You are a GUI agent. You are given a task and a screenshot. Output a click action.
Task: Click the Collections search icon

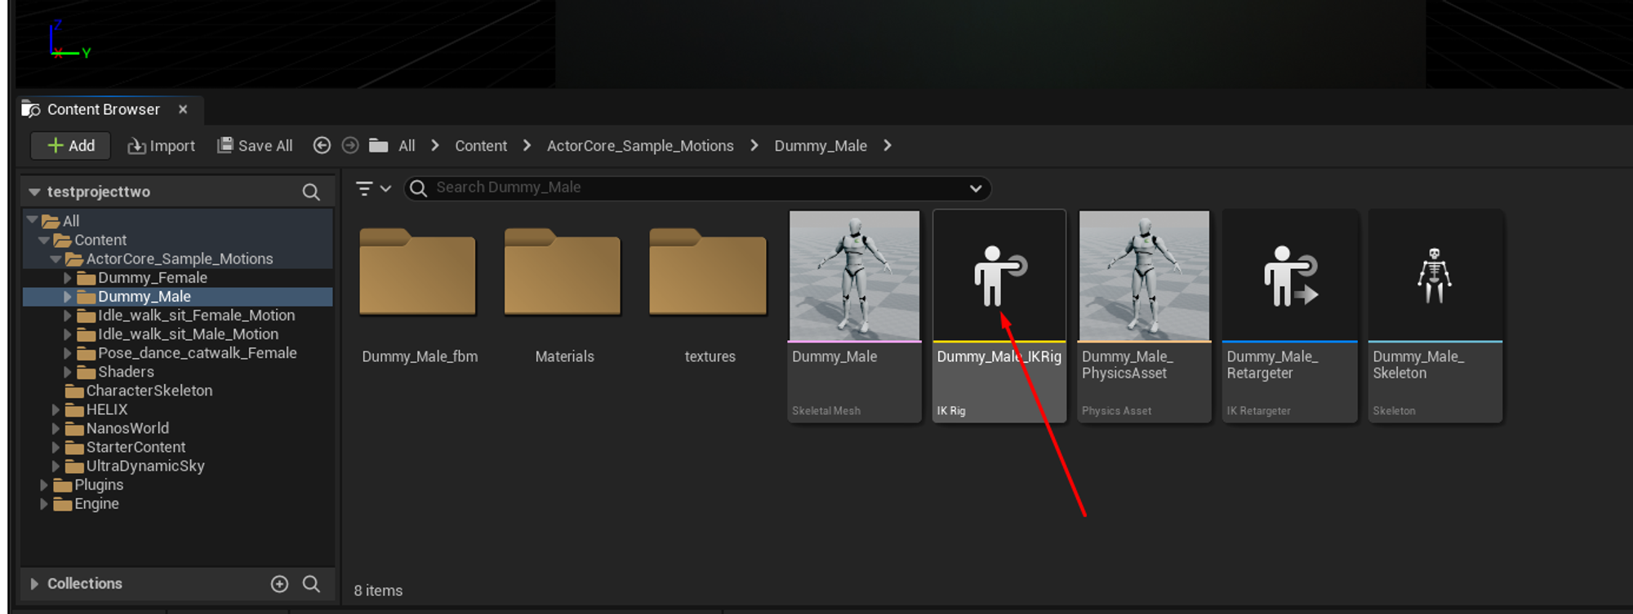coord(311,584)
